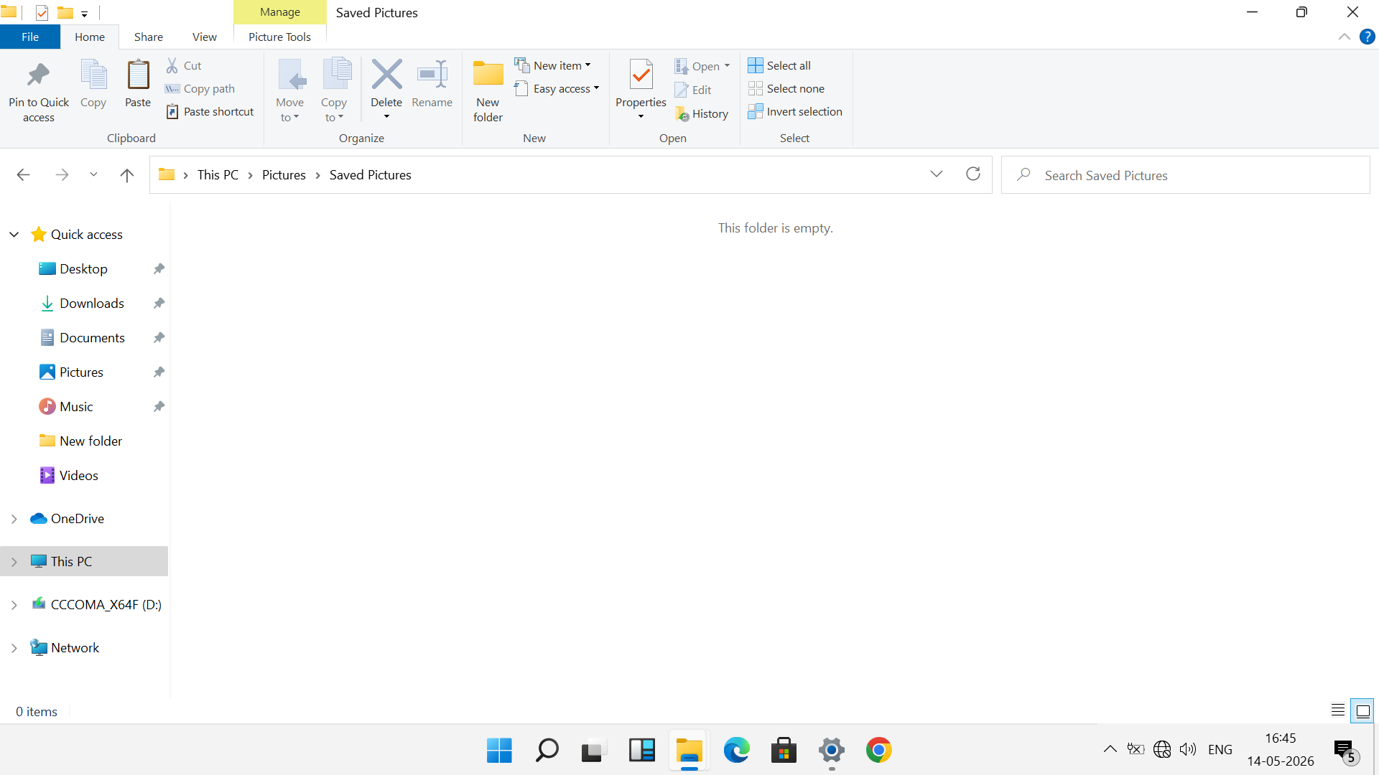Switch to details list view

coord(1338,711)
